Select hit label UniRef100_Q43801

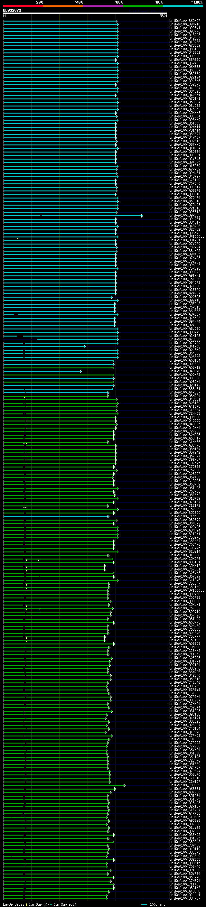pyautogui.click(x=185, y=52)
